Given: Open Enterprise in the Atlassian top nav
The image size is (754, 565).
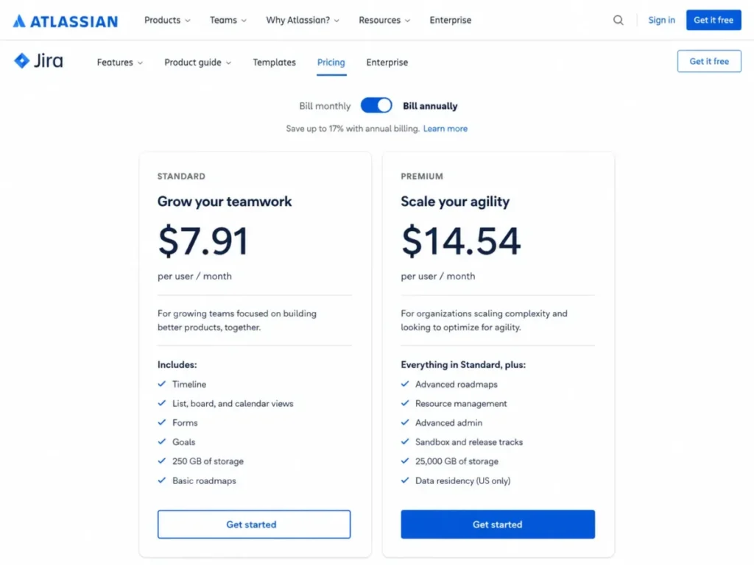Looking at the screenshot, I should (451, 20).
